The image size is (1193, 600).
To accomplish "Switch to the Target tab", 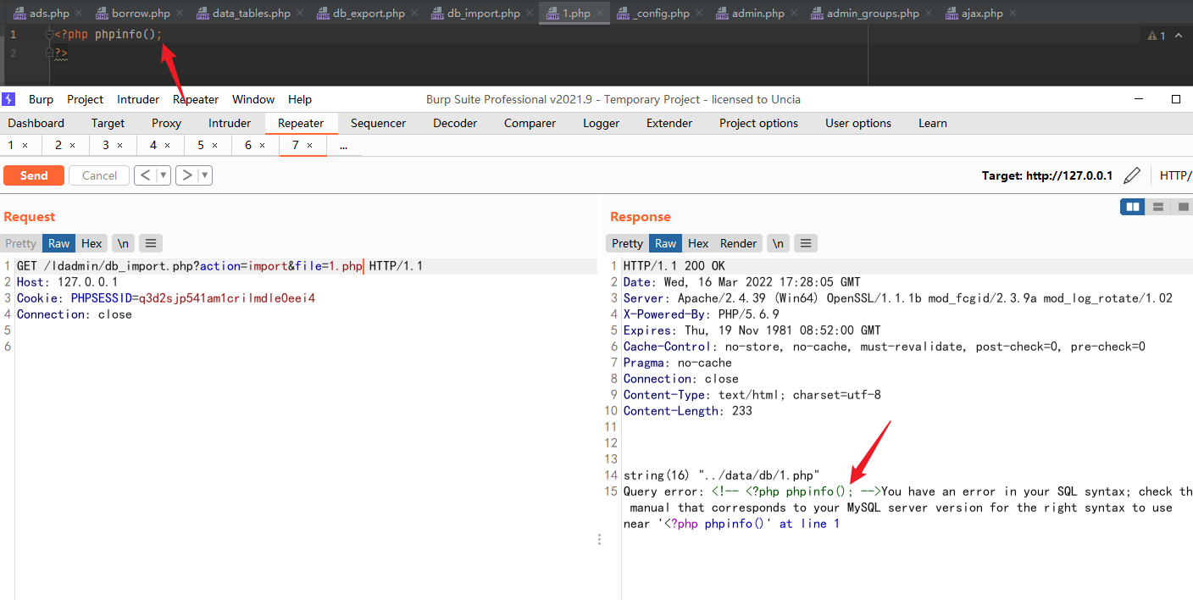I will [108, 123].
